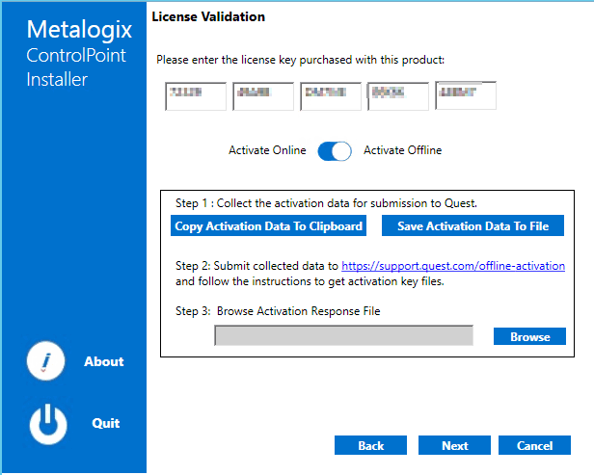Focus the first license key field
594x475 pixels.
(x=196, y=96)
